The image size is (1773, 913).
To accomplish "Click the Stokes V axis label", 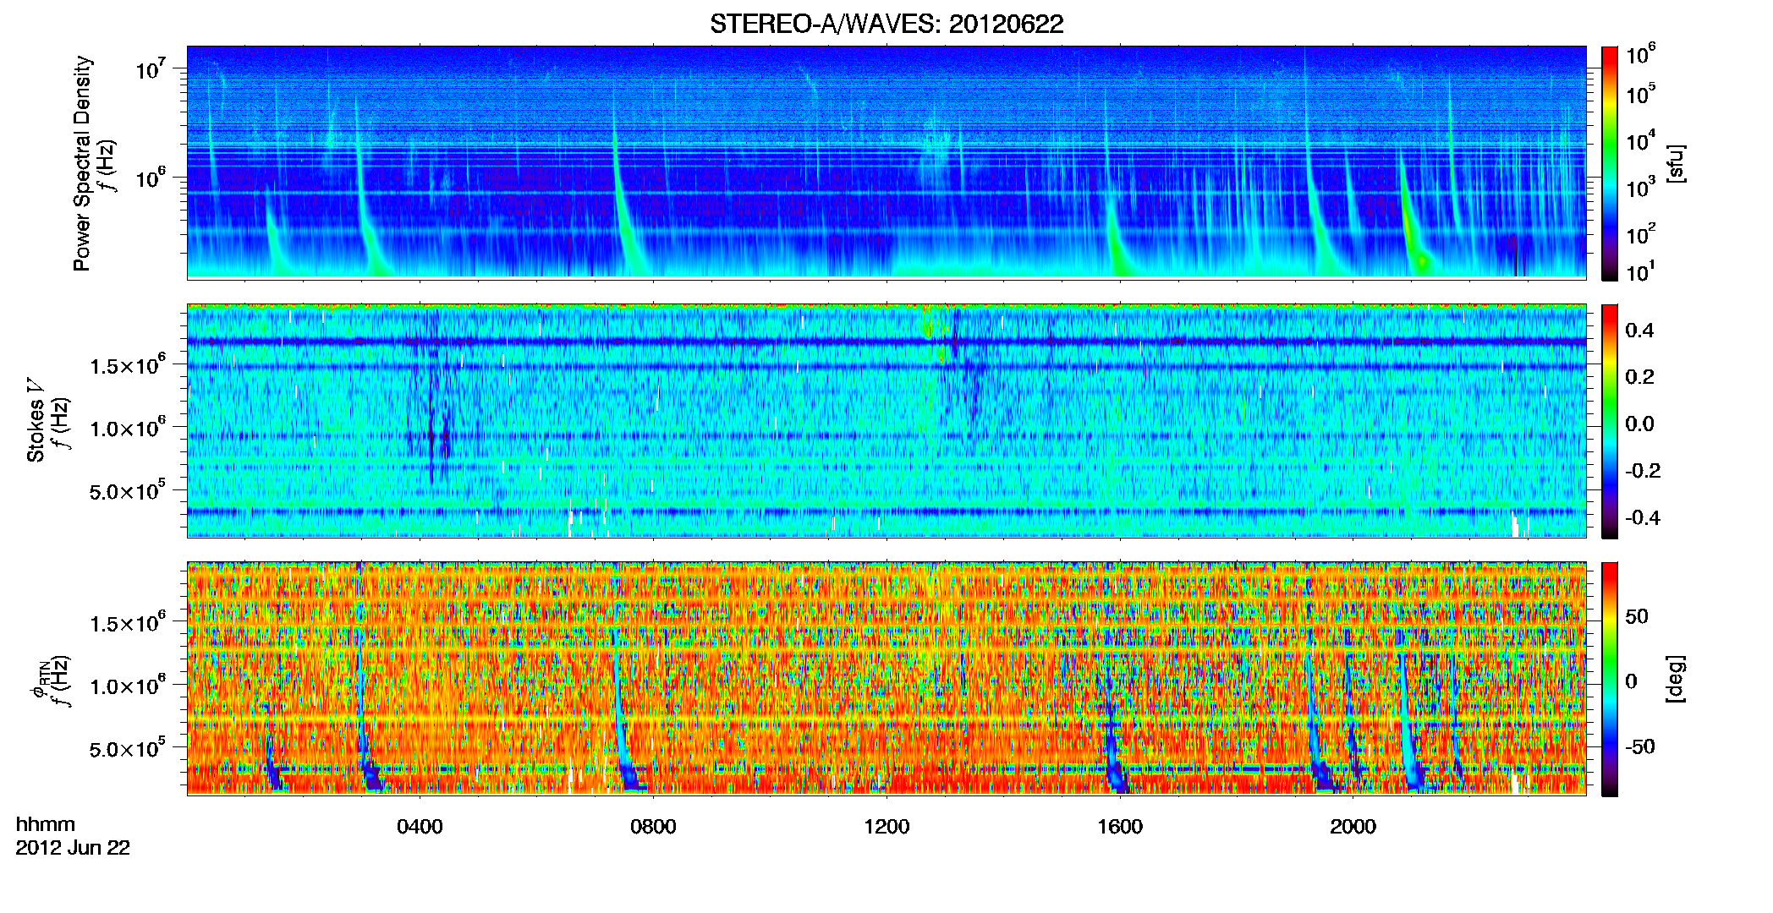I will (x=36, y=420).
